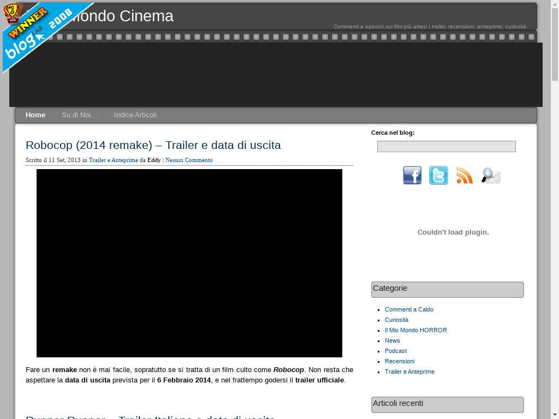559x419 pixels.
Task: Open the Robocop (2014 remake) article title
Action: [x=153, y=145]
